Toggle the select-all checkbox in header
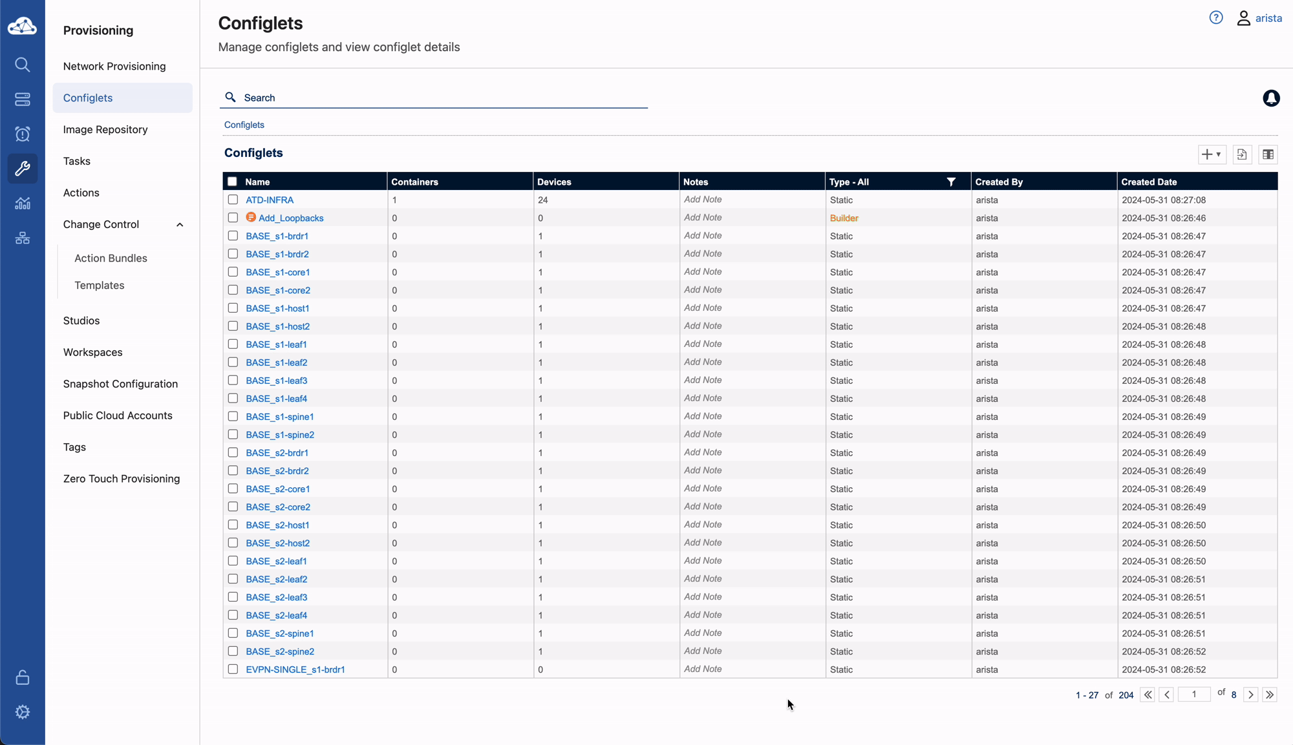Viewport: 1293px width, 745px height. (x=233, y=182)
